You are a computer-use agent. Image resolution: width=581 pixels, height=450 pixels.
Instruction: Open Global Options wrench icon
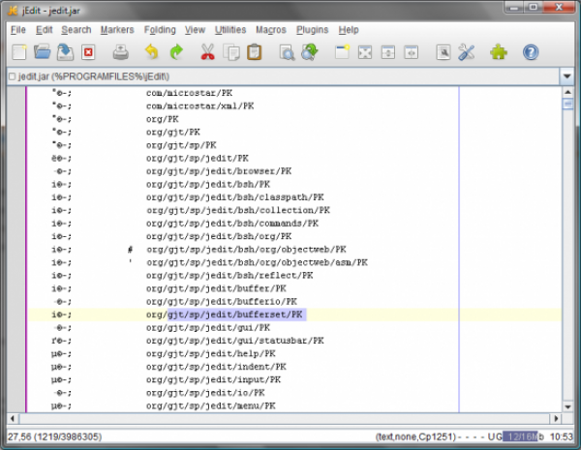click(466, 52)
